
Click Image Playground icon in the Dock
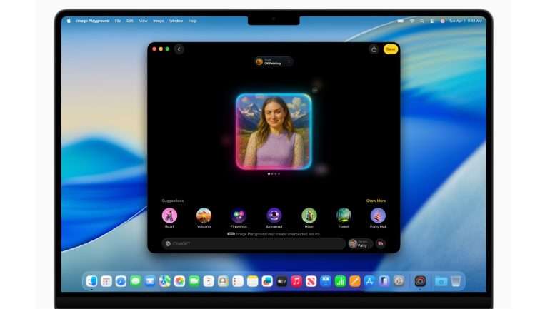coord(420,281)
